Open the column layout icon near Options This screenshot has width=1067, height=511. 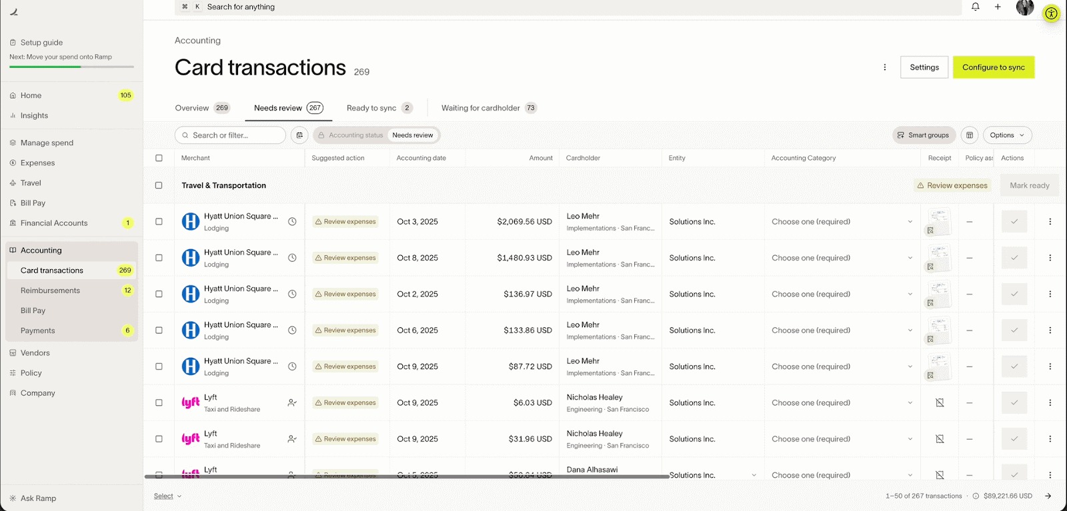pyautogui.click(x=970, y=135)
